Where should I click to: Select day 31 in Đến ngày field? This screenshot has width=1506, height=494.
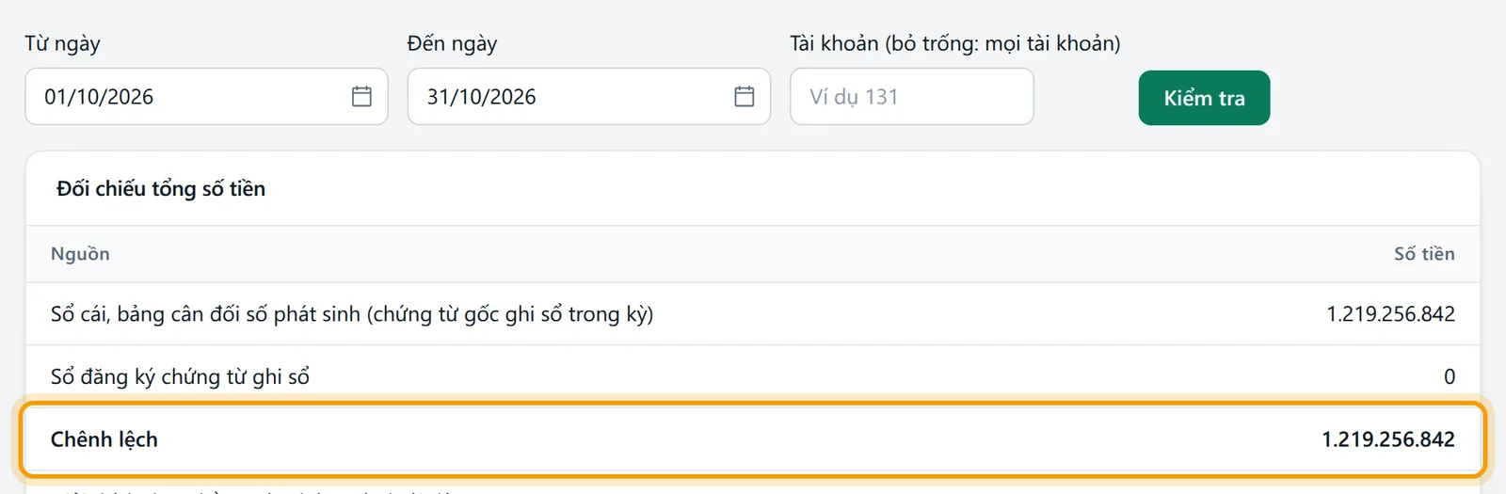(x=438, y=97)
